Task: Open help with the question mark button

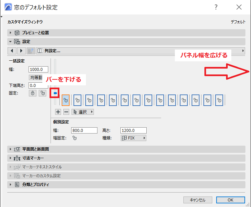Action: [216, 7]
